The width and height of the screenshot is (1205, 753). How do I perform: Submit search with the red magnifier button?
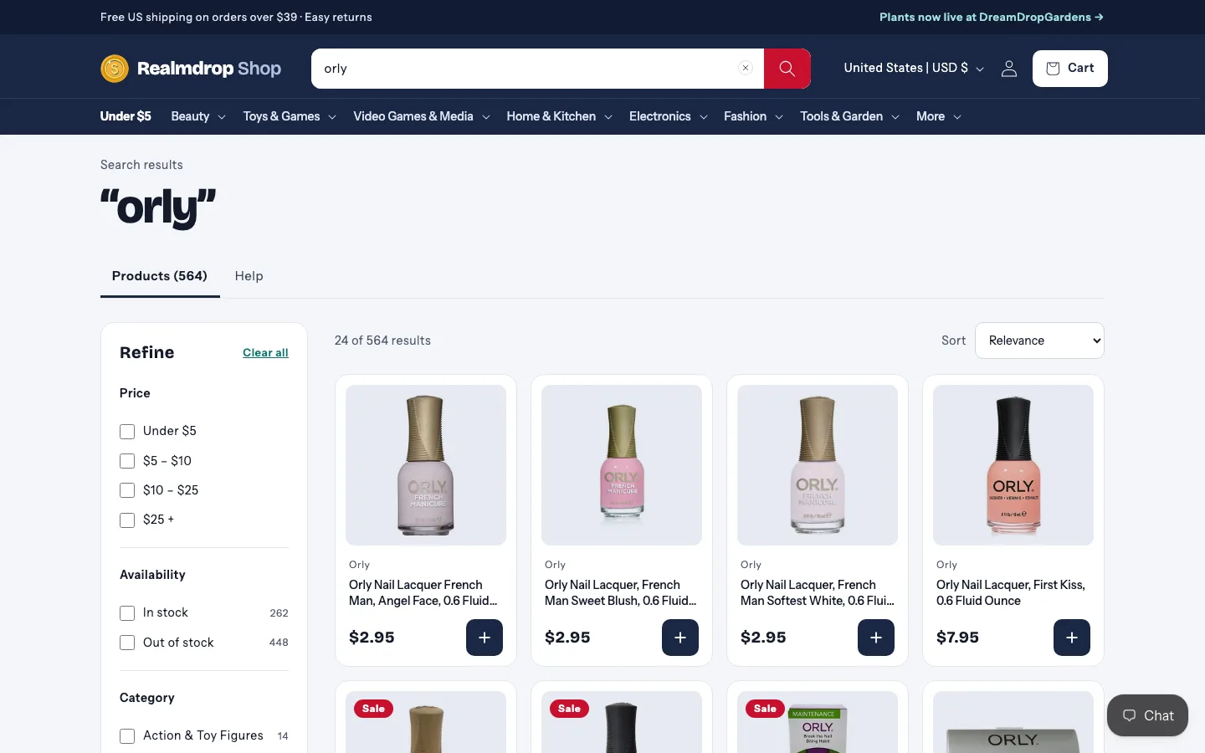pyautogui.click(x=787, y=69)
